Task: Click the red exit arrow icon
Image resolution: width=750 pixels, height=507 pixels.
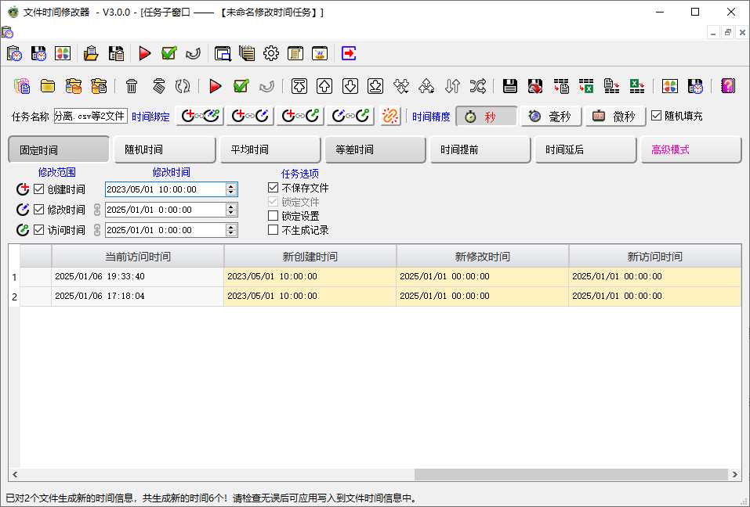Action: tap(349, 53)
